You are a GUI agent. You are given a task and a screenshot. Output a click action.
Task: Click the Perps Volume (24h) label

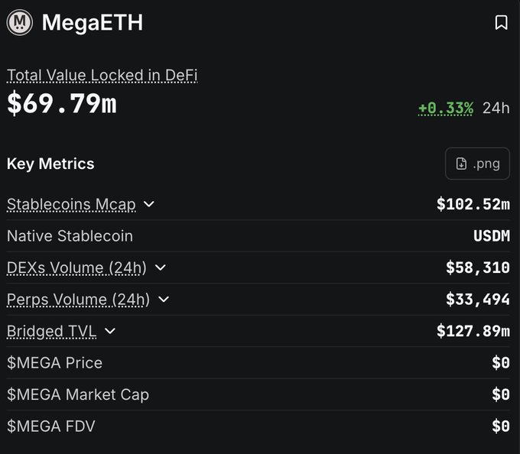point(78,300)
